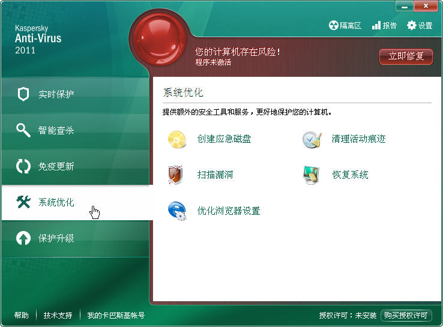Click the rescue disk CD icon
The image size is (443, 327).
point(177,139)
